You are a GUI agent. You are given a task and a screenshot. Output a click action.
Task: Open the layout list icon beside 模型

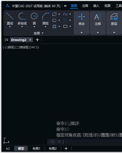8,148
